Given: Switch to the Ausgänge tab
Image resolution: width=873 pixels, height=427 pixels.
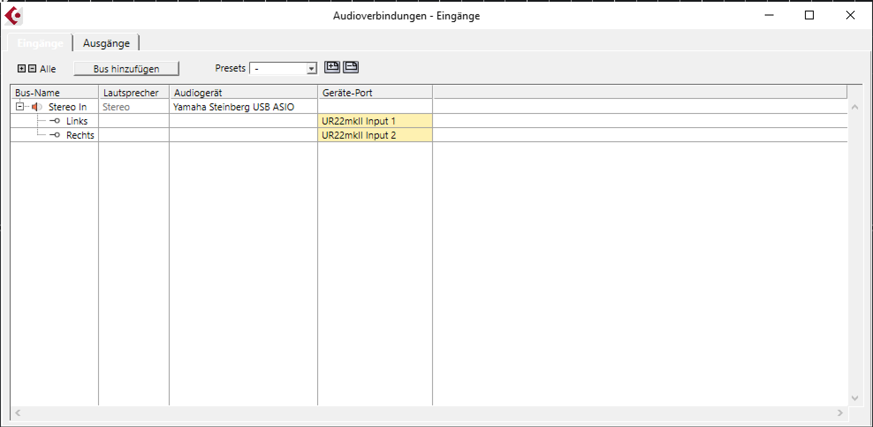Looking at the screenshot, I should [x=106, y=43].
